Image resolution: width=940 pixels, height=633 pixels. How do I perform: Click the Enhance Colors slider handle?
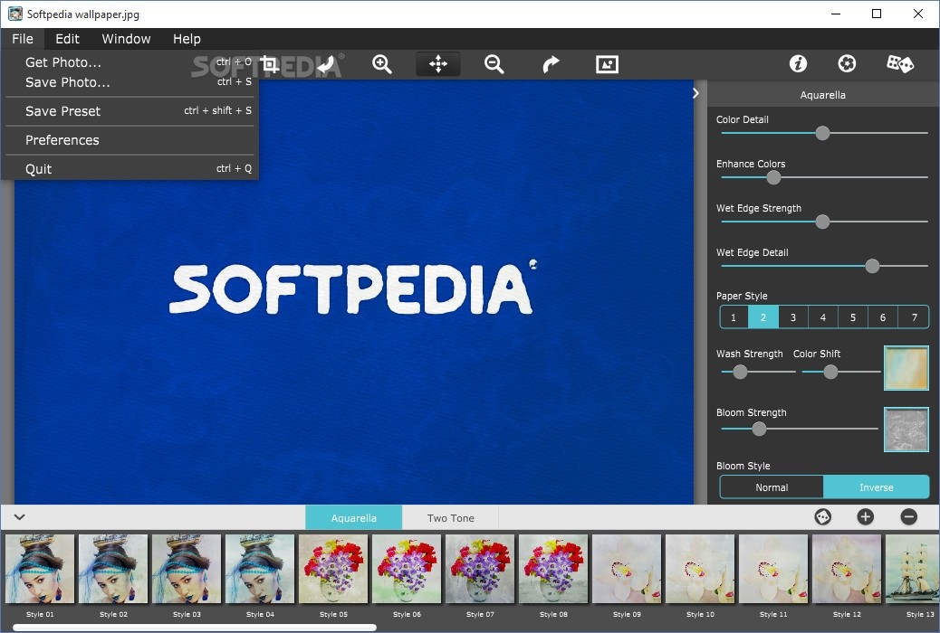point(774,177)
